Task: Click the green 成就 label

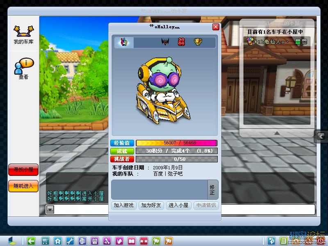Action: coord(122,151)
